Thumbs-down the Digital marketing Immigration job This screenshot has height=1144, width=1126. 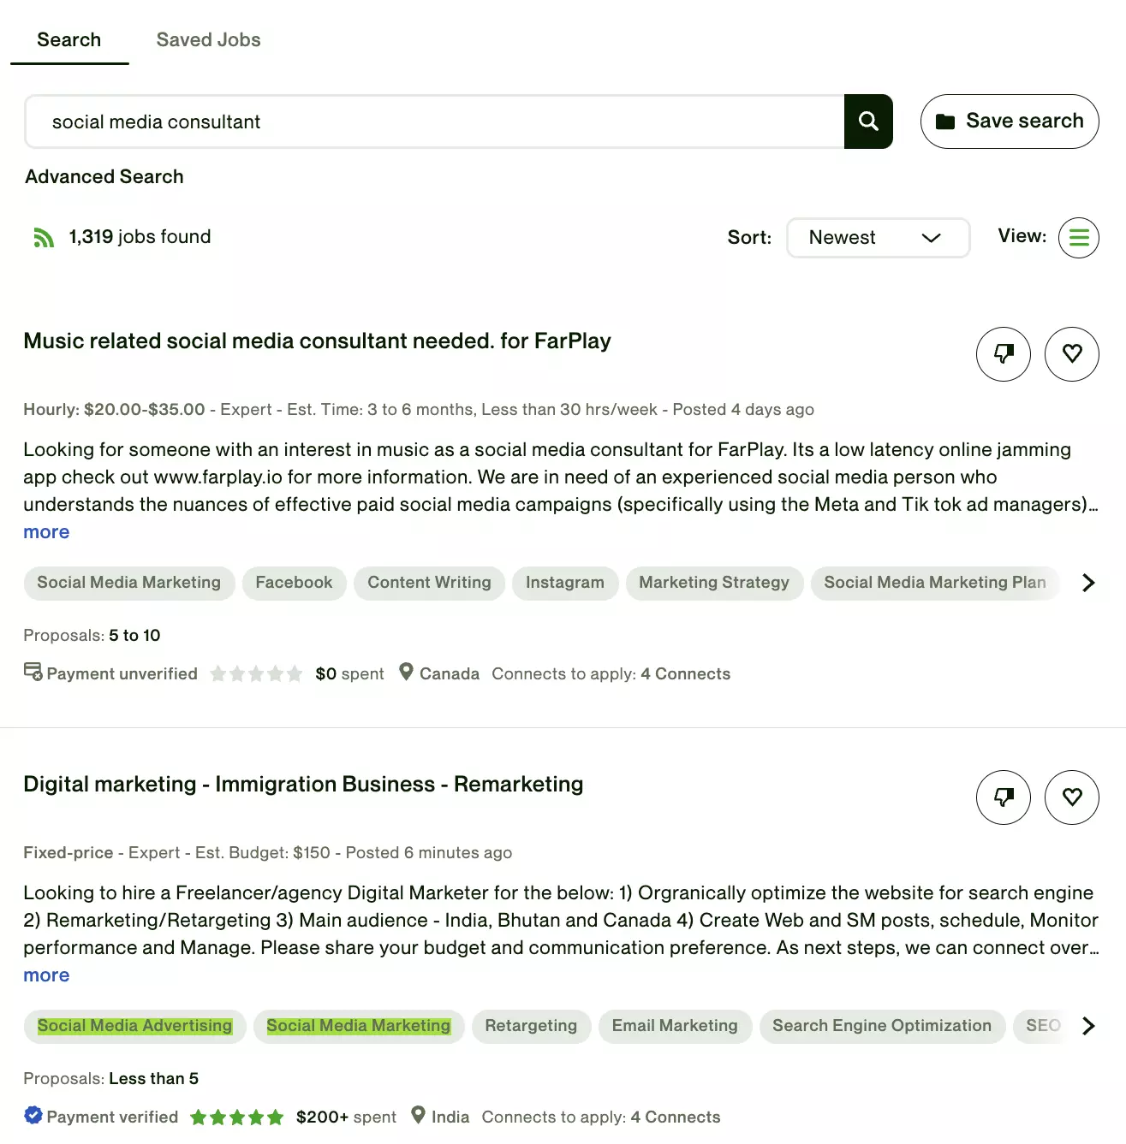1003,797
